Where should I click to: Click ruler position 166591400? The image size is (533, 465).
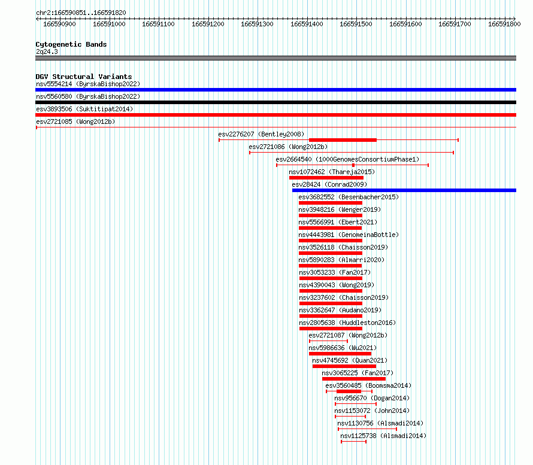click(x=307, y=24)
